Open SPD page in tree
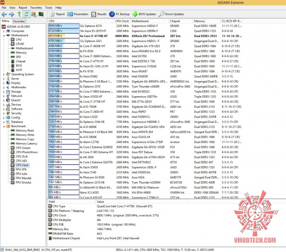 pyautogui.click(x=16, y=57)
